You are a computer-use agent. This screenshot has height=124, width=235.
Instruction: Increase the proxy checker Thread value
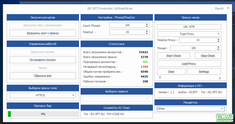pos(218,47)
